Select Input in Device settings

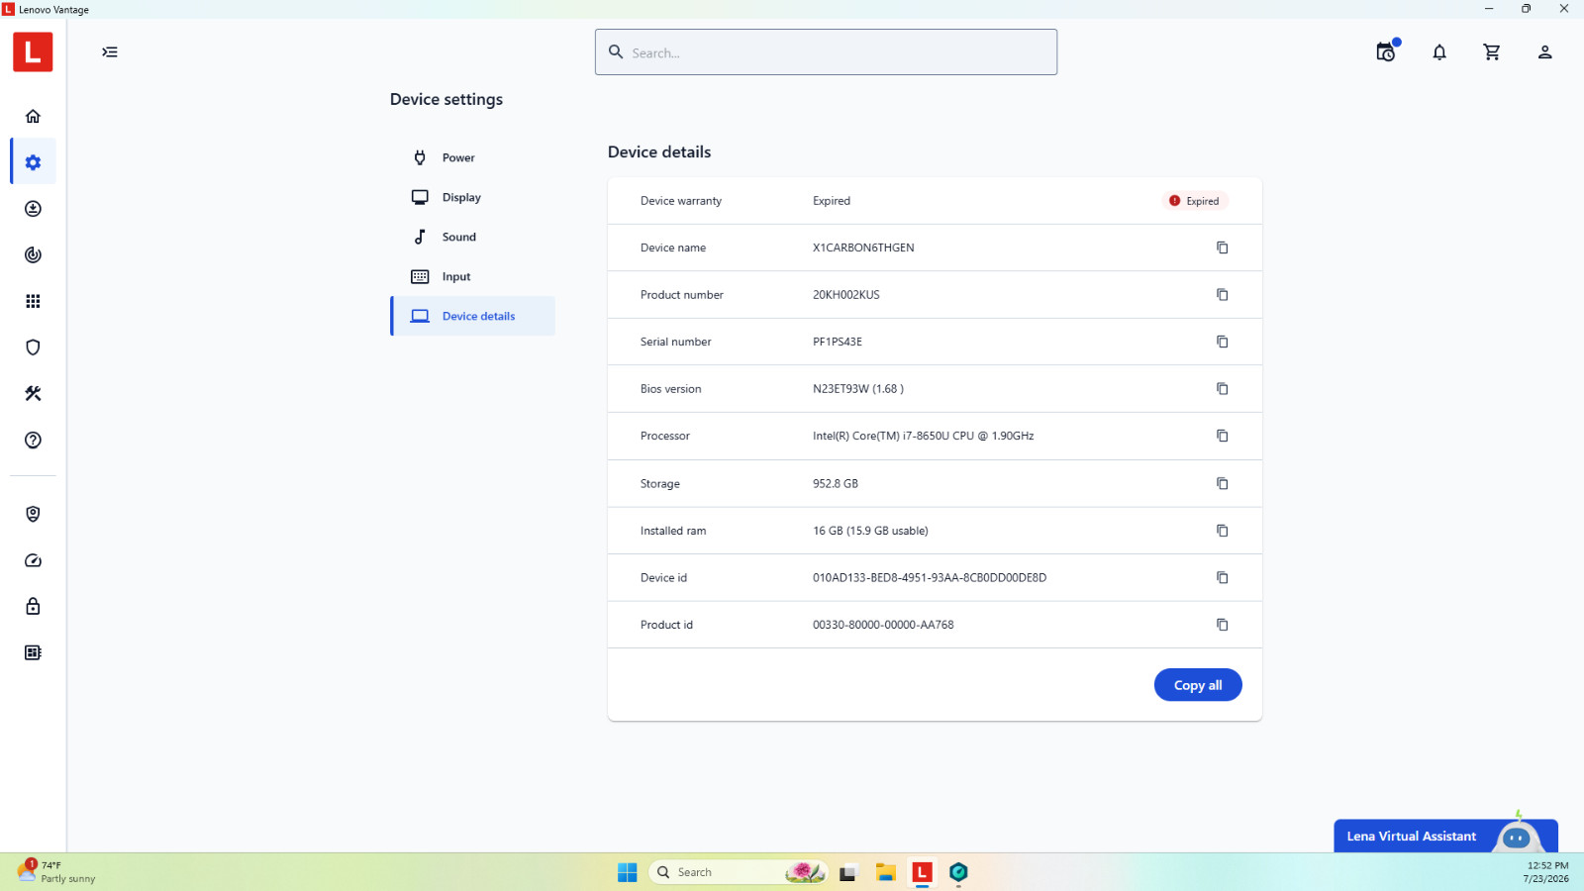pos(473,276)
